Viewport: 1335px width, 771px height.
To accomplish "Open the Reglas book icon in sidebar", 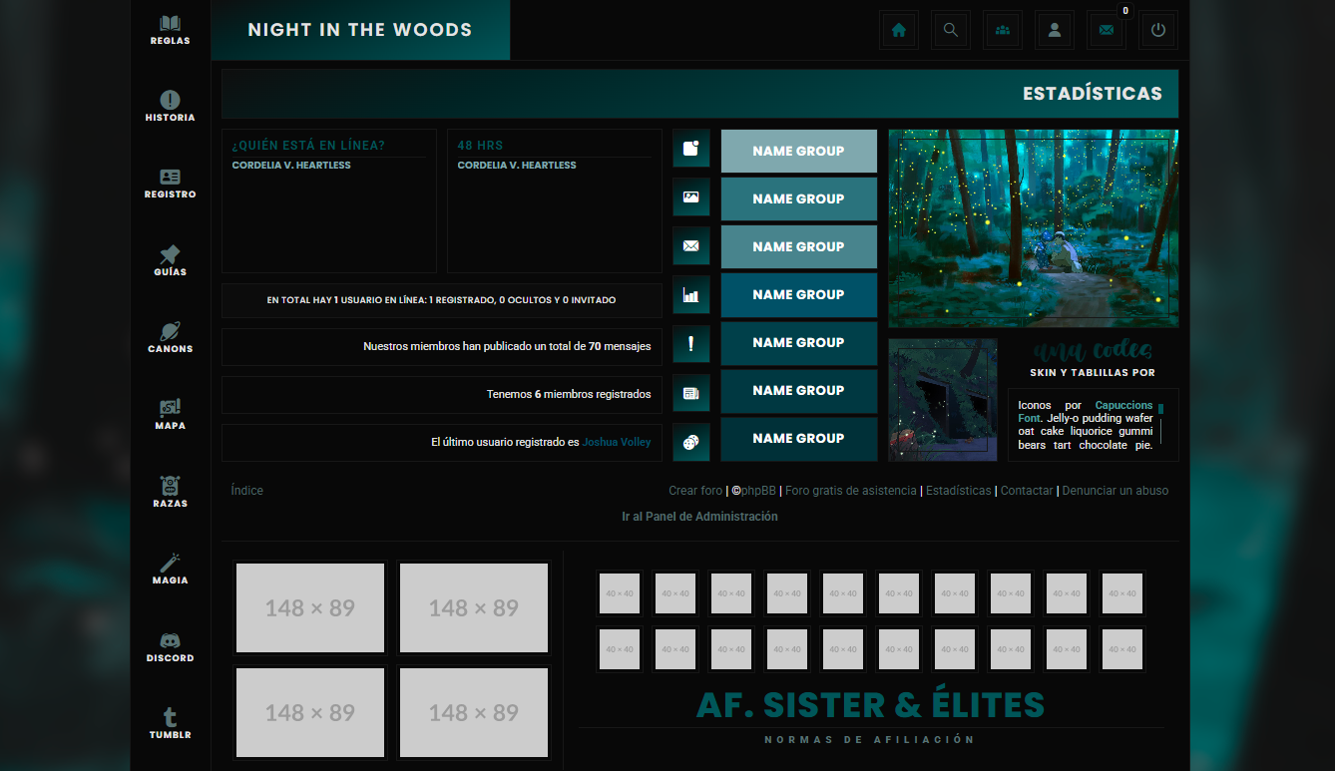I will [170, 23].
